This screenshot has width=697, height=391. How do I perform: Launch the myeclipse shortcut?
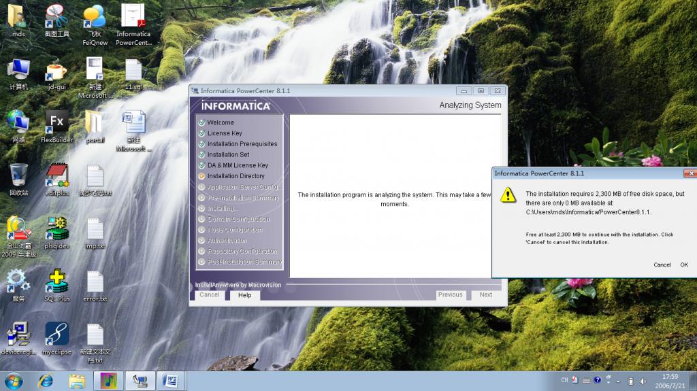pyautogui.click(x=56, y=338)
